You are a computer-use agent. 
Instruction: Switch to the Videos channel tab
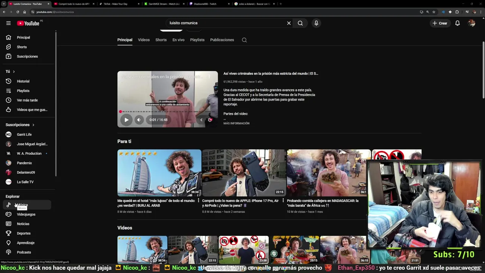coord(144,40)
